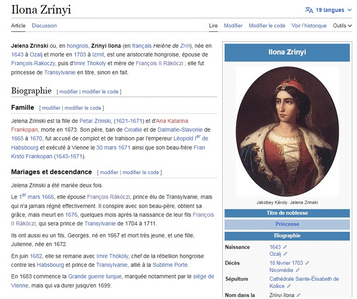This screenshot has width=357, height=299.
Task: Click the pencil icon after Košice
Action: click(289, 286)
